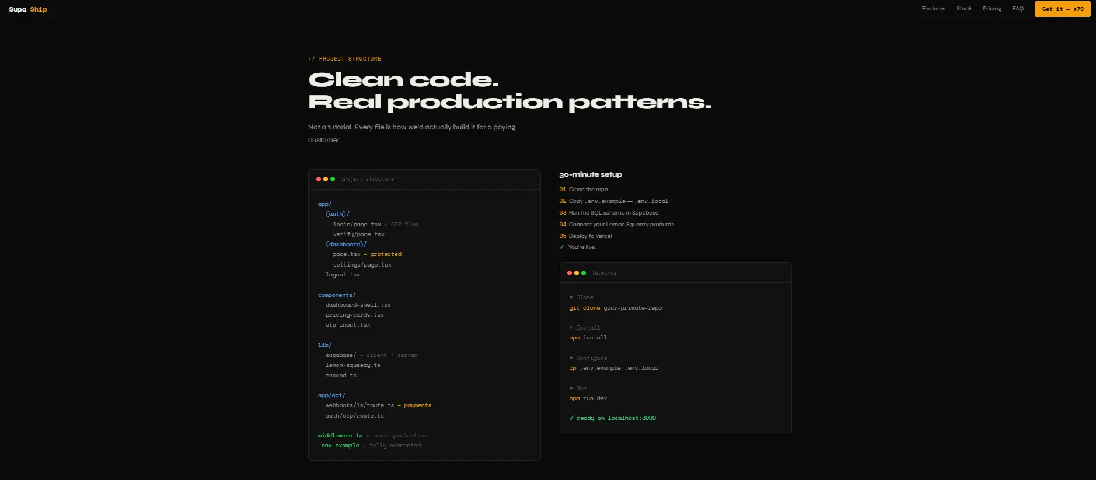This screenshot has width=1096, height=480.
Task: Click the lib/ folder line
Action: 324,345
